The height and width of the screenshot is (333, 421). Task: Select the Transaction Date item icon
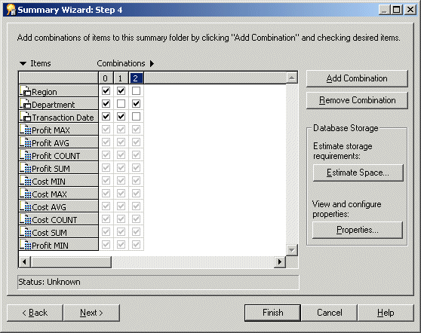(x=26, y=117)
